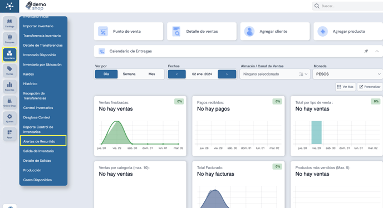Image resolution: width=383 pixels, height=208 pixels.
Task: Select the Inventario sidebar icon
Action: click(9, 55)
